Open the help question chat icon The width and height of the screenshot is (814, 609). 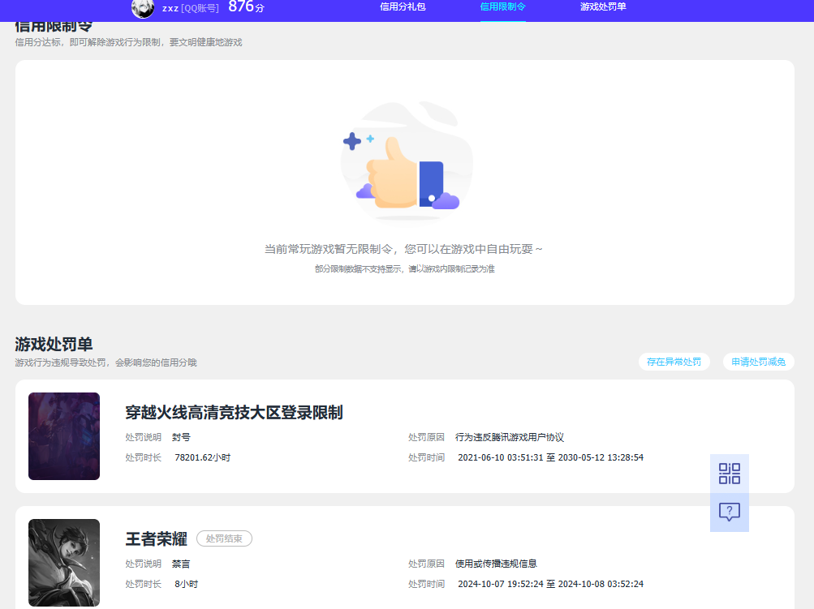730,512
